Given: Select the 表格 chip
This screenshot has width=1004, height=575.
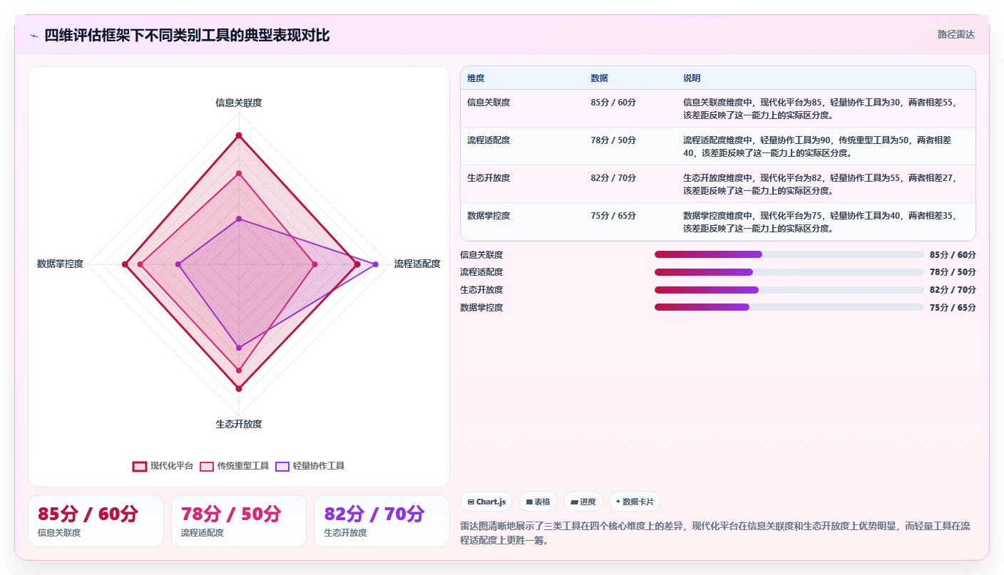Looking at the screenshot, I should [538, 502].
